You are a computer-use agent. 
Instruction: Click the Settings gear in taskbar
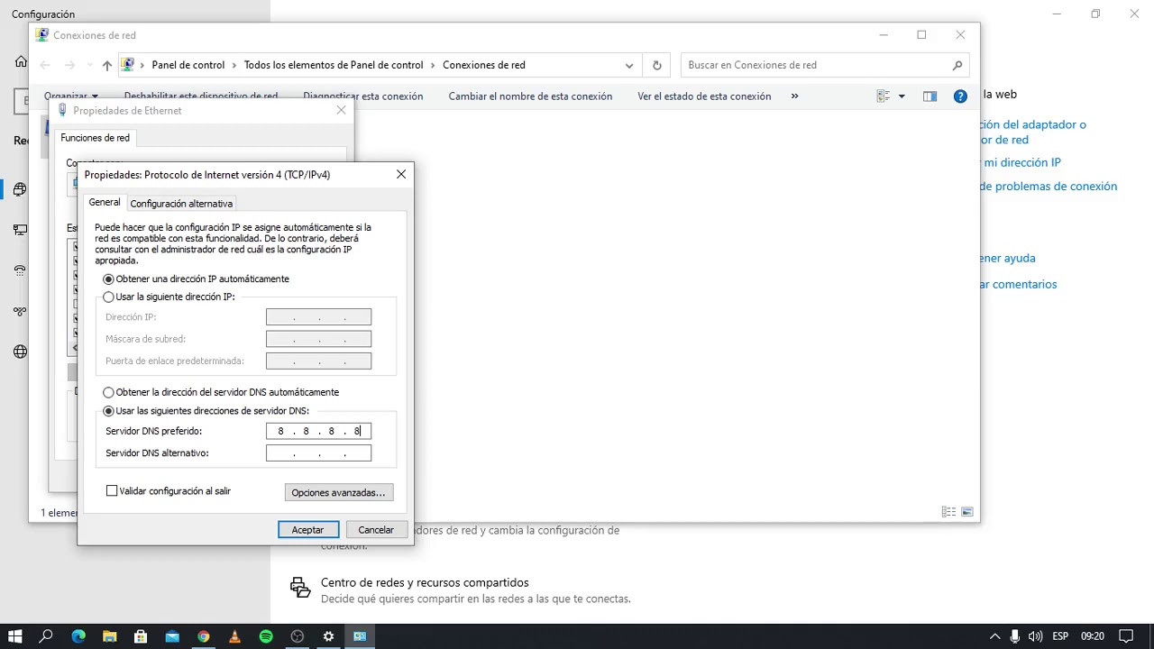click(x=329, y=636)
